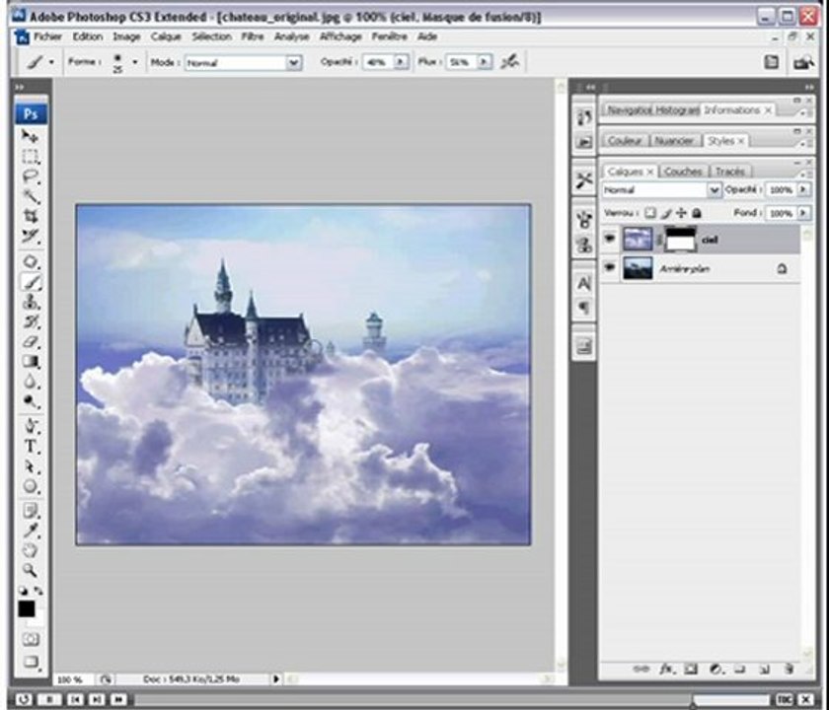
Task: Open the Opacité slider arrow in options bar
Action: point(401,62)
